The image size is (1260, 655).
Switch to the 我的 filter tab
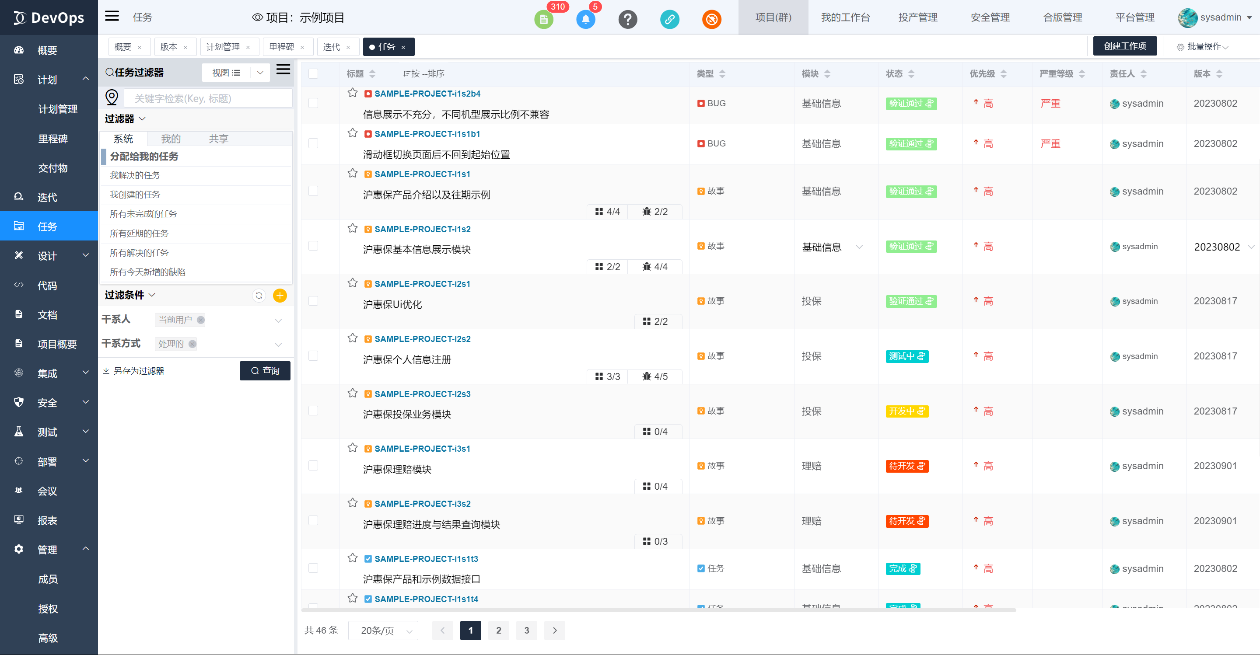tap(171, 139)
